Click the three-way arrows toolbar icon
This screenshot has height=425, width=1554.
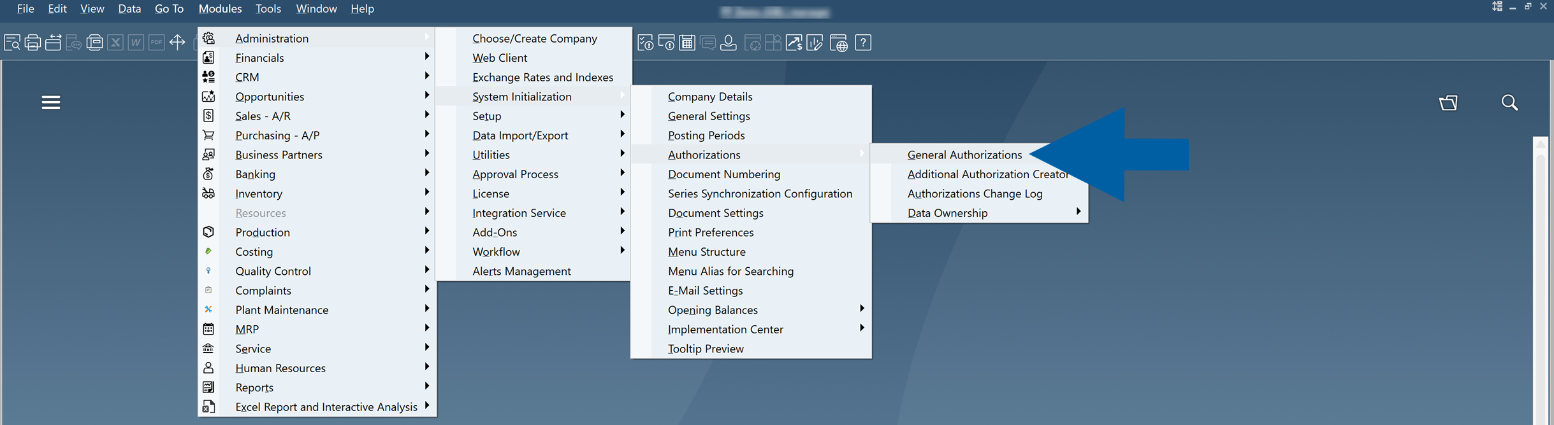click(x=177, y=43)
